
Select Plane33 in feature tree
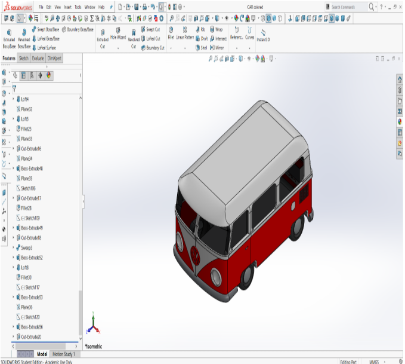(x=24, y=139)
